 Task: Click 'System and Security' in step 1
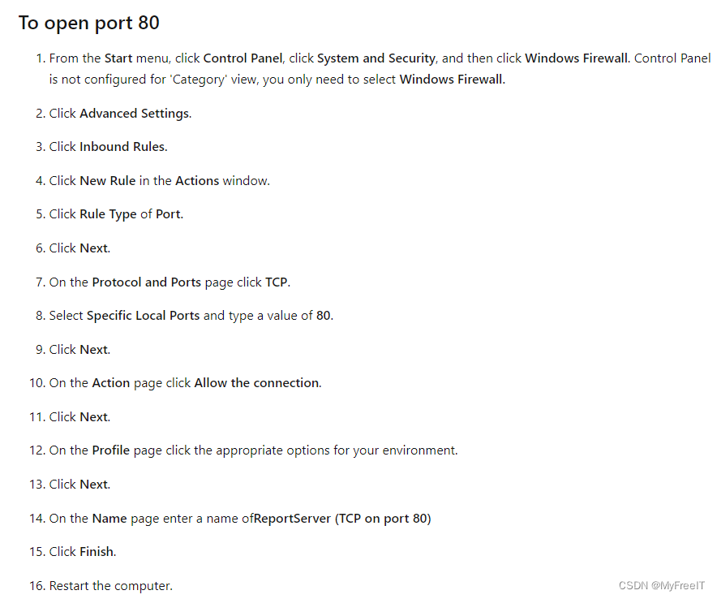376,58
